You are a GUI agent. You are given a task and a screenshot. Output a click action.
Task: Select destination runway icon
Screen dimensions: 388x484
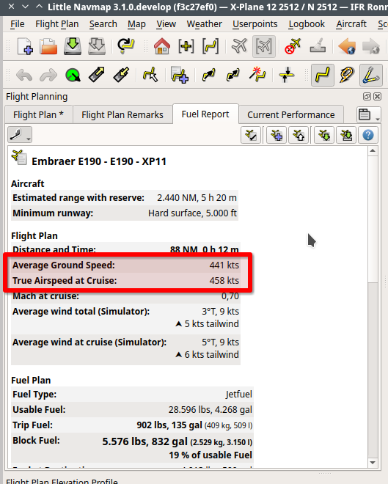[x=121, y=75]
